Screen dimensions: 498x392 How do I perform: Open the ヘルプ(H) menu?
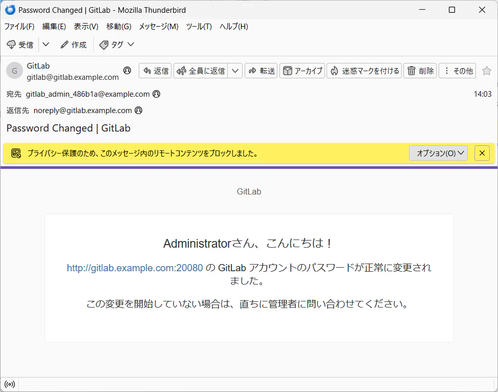[234, 27]
